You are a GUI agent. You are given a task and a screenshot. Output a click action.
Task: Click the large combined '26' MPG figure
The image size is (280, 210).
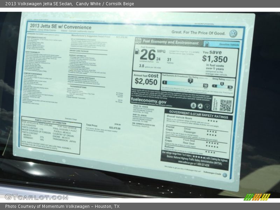coord(148,55)
